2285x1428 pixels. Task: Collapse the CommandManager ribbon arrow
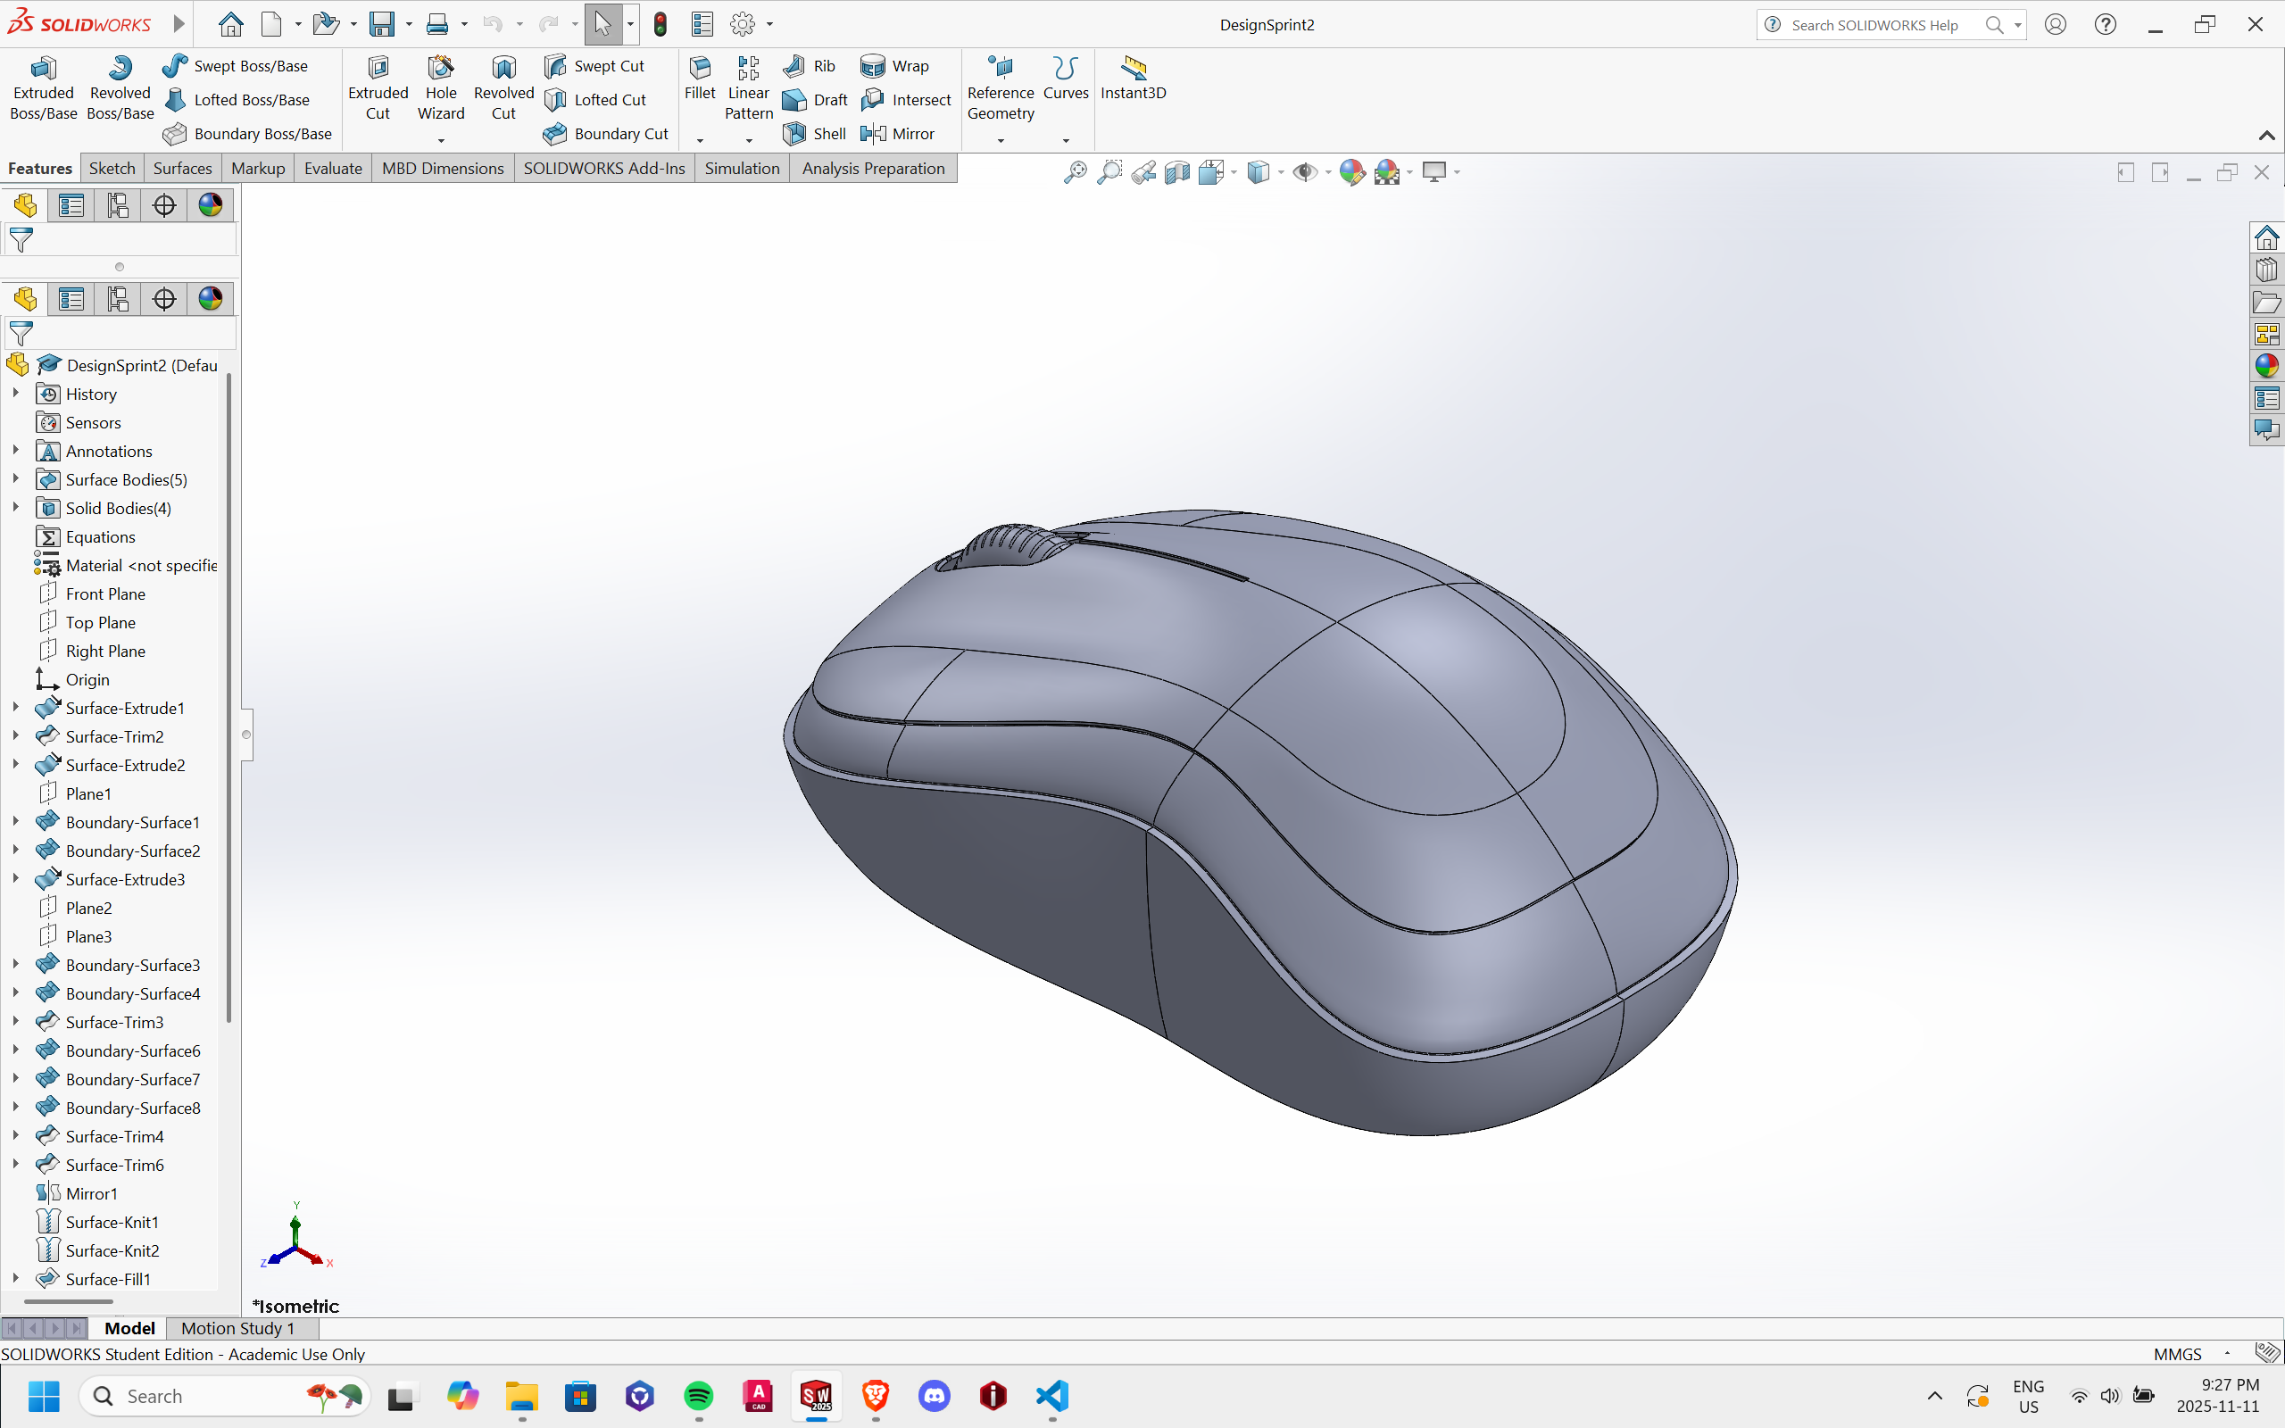tap(2266, 136)
